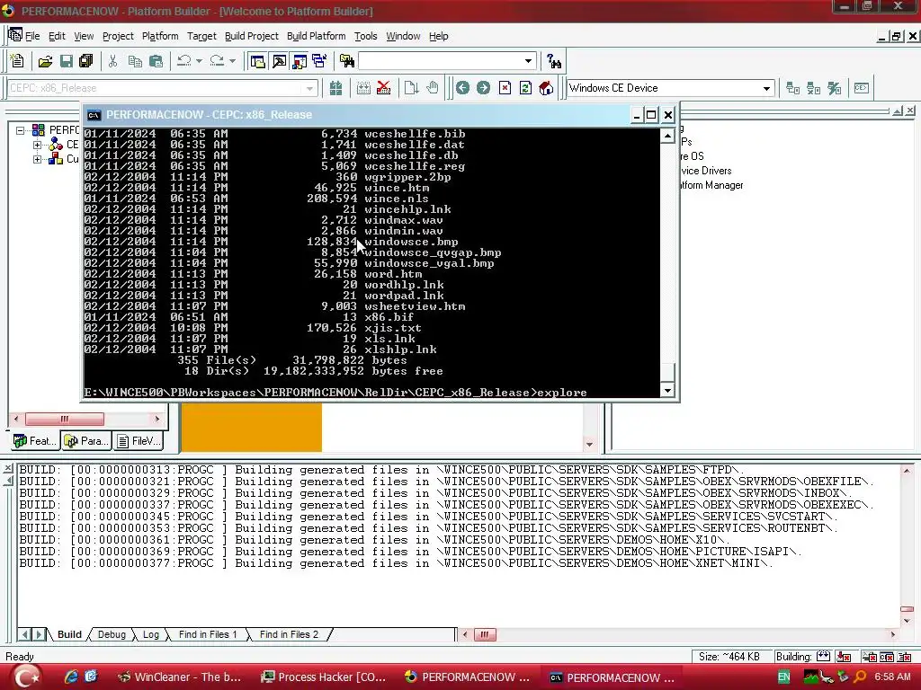The image size is (921, 690).
Task: Open the Undo history dropdown arrow
Action: pos(199,61)
